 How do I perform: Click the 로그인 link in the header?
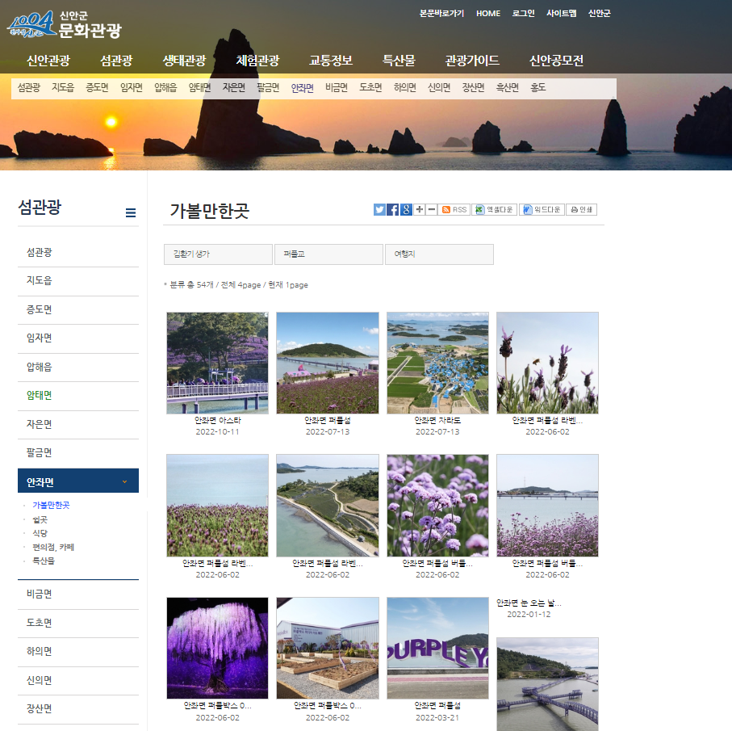click(523, 14)
